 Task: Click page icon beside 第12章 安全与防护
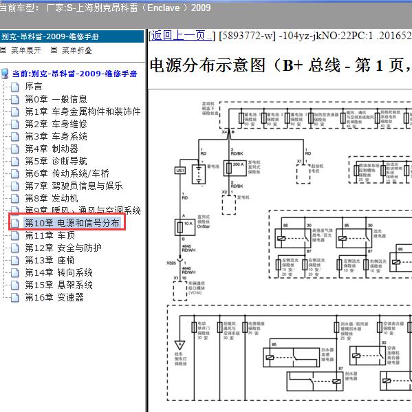point(15,248)
